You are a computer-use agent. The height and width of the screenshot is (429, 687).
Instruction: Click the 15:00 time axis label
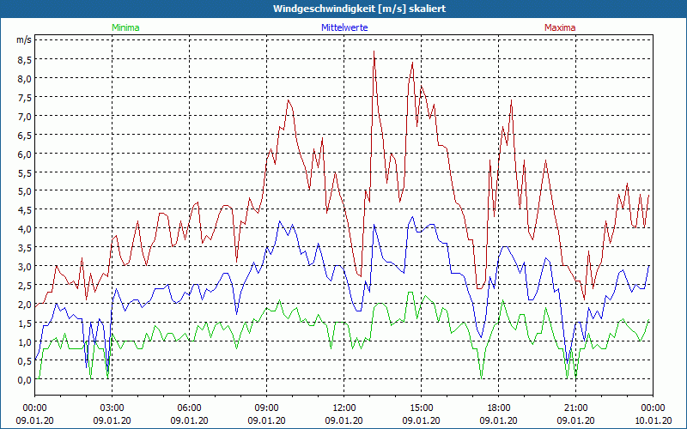pos(421,408)
